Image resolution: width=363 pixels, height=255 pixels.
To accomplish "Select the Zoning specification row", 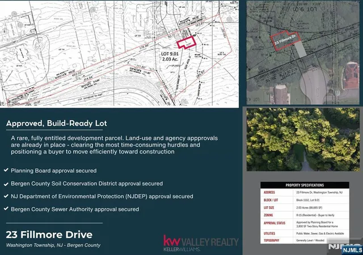I will [305, 215].
